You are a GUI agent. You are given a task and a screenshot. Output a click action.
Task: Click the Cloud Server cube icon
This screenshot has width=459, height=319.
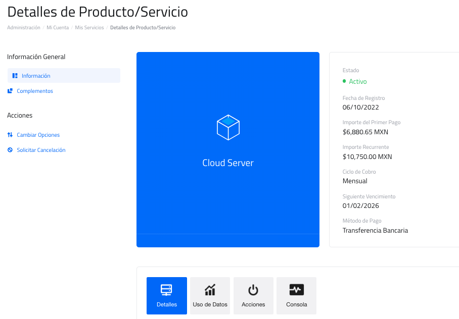(x=228, y=127)
